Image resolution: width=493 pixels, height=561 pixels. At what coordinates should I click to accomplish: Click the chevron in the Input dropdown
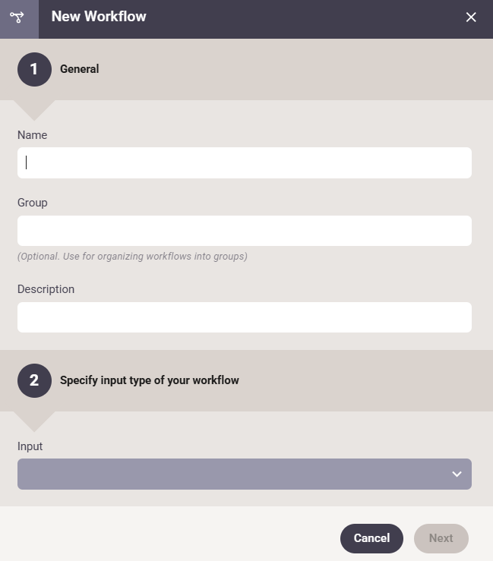pyautogui.click(x=457, y=474)
